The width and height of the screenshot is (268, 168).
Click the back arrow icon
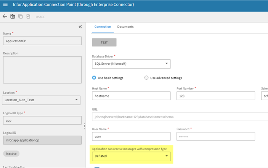[x=5, y=17]
